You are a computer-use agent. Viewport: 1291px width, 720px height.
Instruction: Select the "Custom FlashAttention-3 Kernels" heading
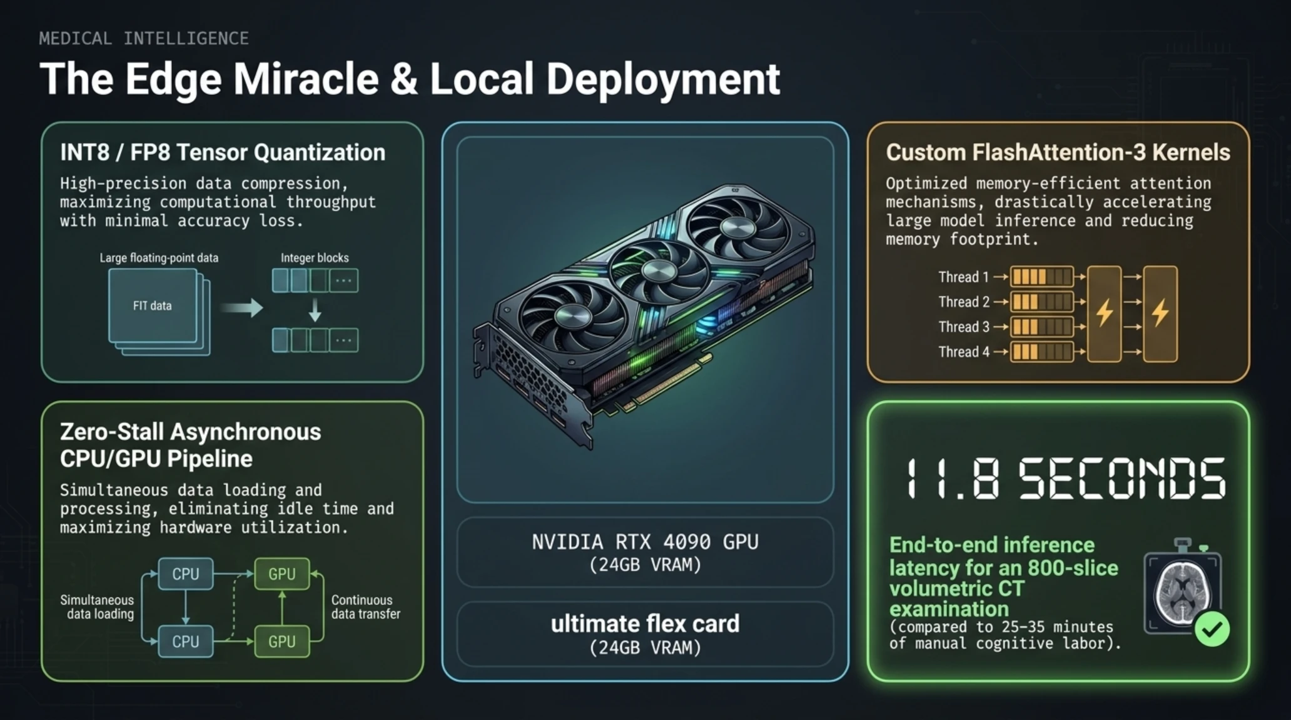[1058, 152]
